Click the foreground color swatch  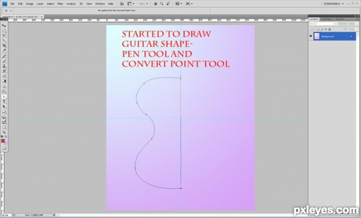(x=3, y=141)
